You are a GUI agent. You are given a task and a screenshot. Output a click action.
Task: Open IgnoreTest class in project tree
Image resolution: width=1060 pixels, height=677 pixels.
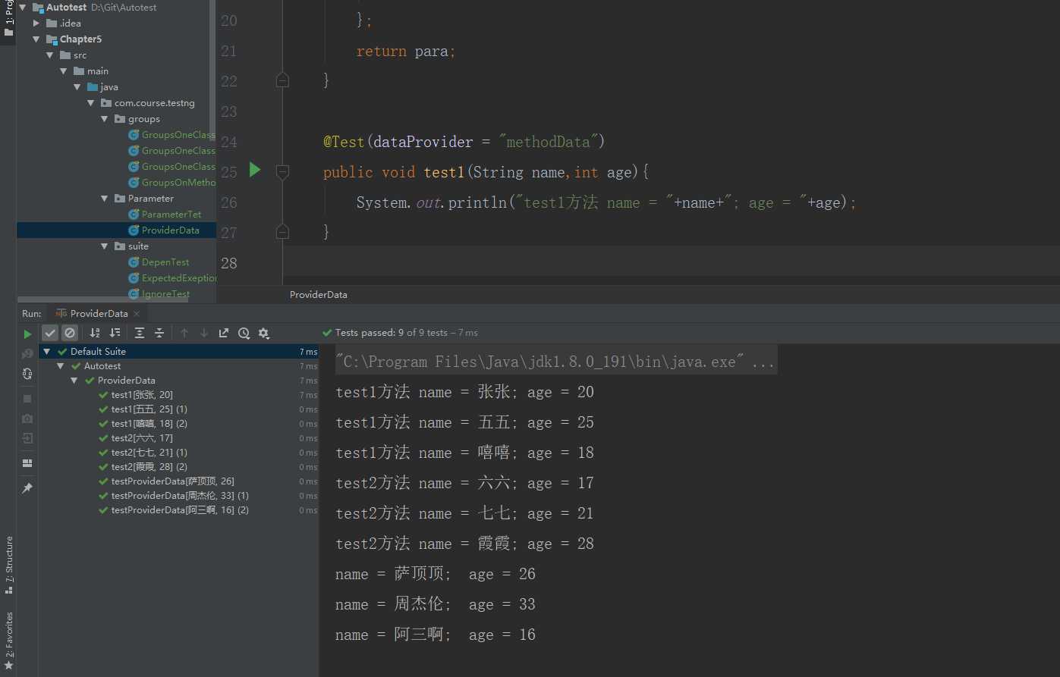click(x=165, y=294)
